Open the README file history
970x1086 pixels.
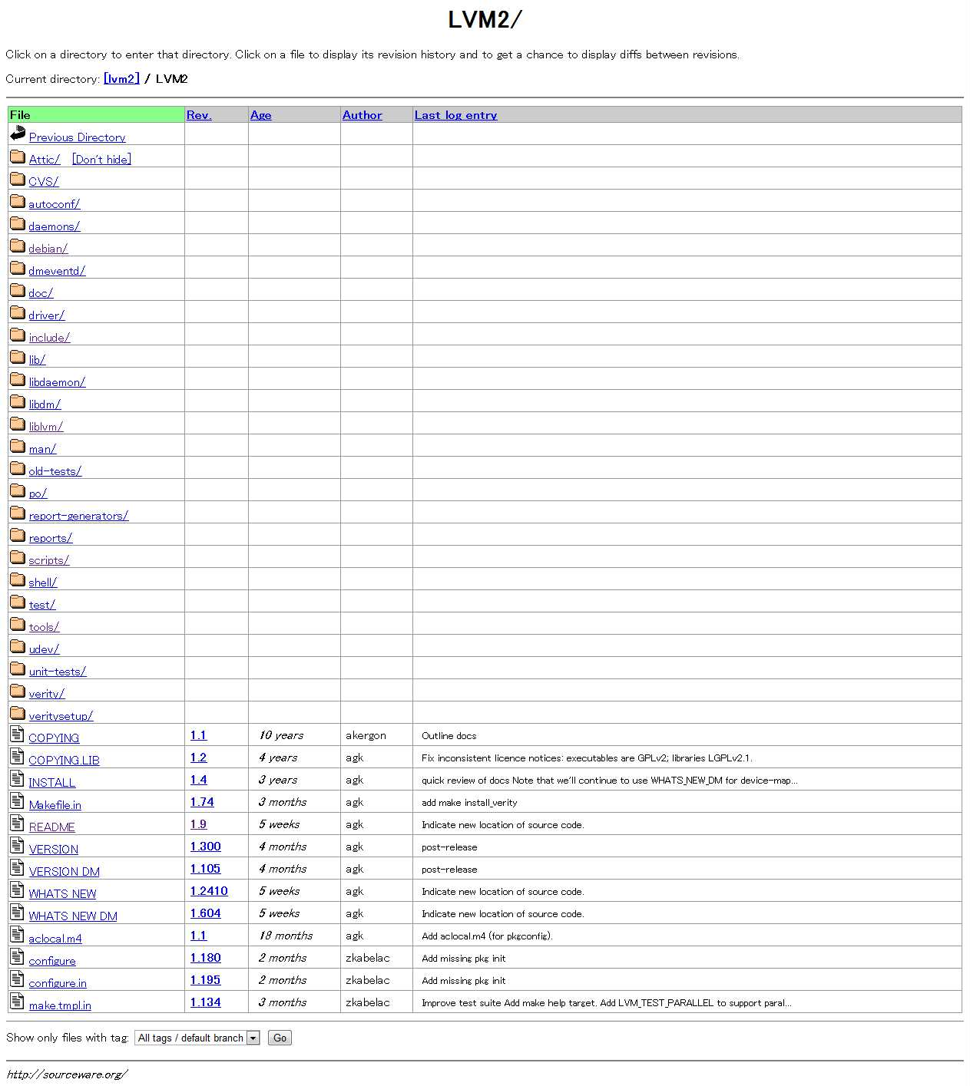pyautogui.click(x=51, y=827)
